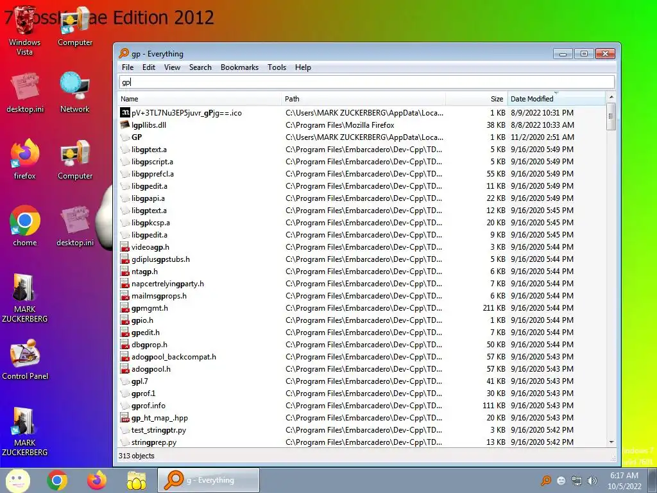Image resolution: width=657 pixels, height=493 pixels.
Task: Click the icon of gp_ht_map_.hpp
Action: [125, 417]
